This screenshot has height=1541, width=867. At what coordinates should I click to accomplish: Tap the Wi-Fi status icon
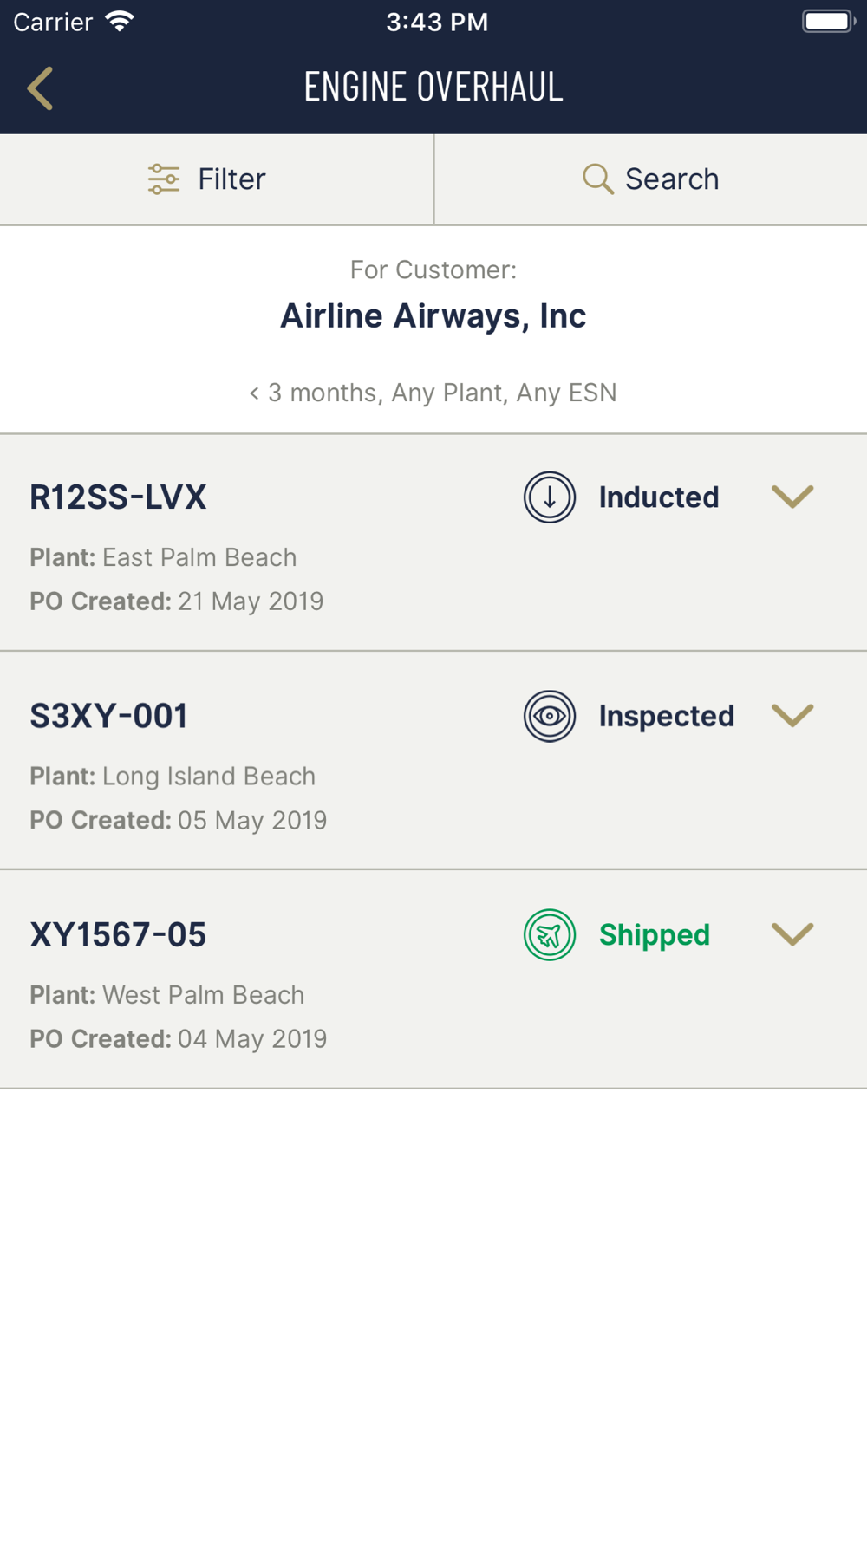[x=120, y=22]
